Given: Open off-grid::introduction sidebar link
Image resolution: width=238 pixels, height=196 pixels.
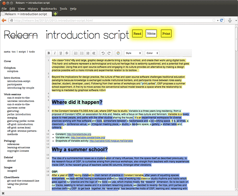Looking at the screenshot, I should (x=20, y=124).
